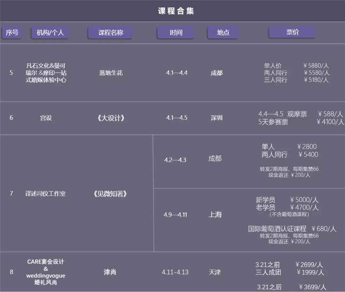The width and height of the screenshot is (345, 292).
Task: Click the 4.11-4.13 date cell
Action: coord(175,272)
